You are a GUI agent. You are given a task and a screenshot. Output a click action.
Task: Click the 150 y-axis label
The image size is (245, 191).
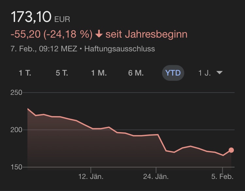tap(16, 167)
